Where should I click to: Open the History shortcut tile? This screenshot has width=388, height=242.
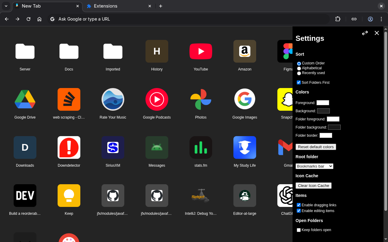pyautogui.click(x=157, y=51)
